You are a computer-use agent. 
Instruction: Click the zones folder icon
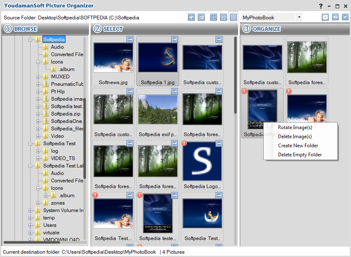[x=46, y=203]
